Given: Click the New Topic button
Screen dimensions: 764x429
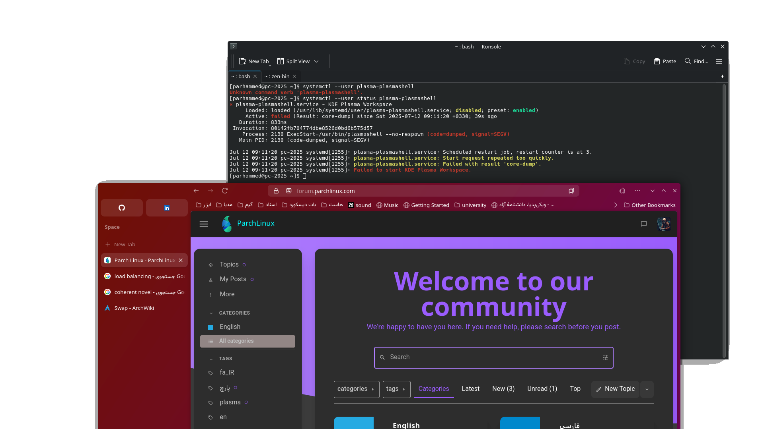Looking at the screenshot, I should pos(615,389).
